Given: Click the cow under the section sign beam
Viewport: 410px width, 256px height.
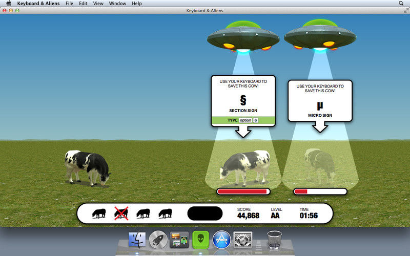Looking at the screenshot, I should [245, 167].
